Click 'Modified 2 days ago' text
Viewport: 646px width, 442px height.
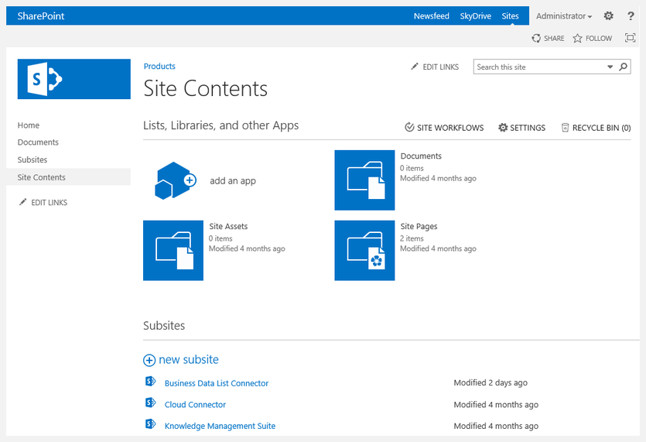[x=490, y=382]
